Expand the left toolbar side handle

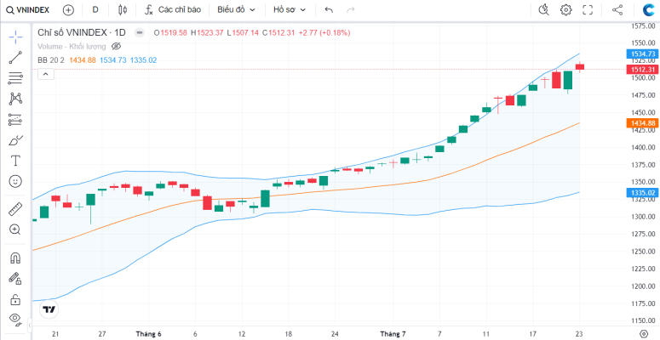click(30, 325)
